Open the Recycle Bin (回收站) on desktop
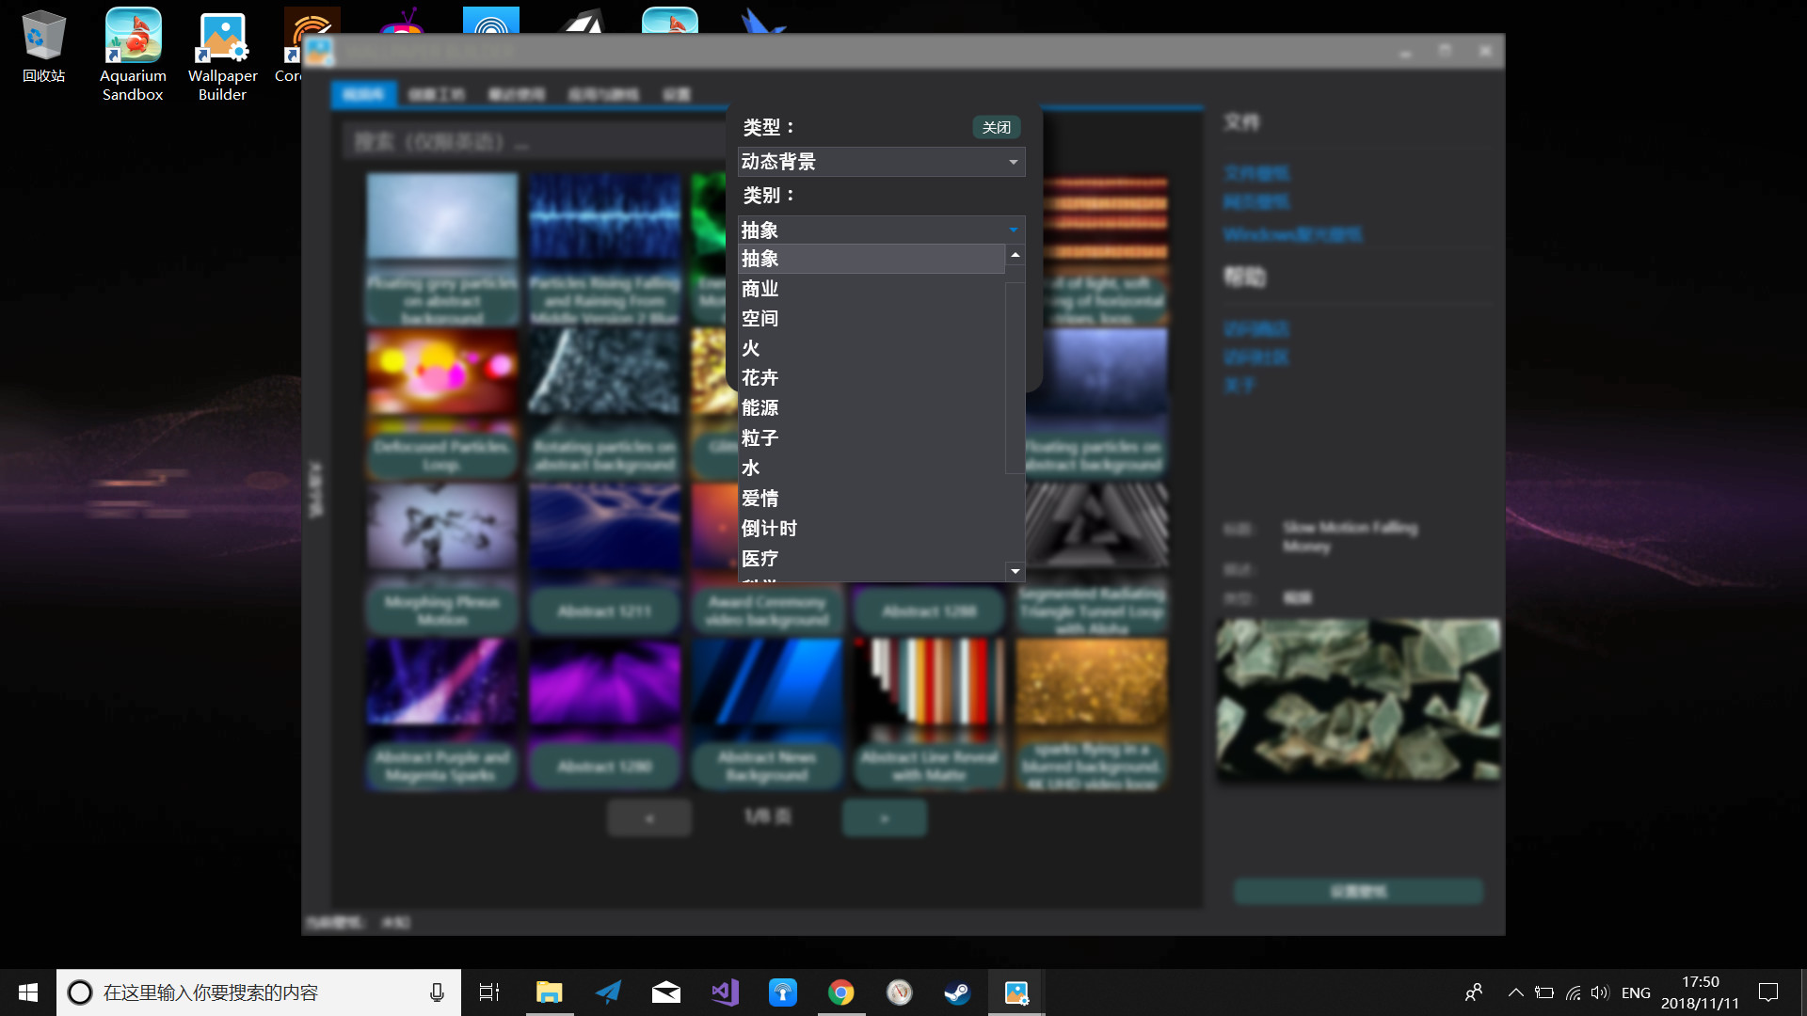1807x1016 pixels. click(x=43, y=42)
